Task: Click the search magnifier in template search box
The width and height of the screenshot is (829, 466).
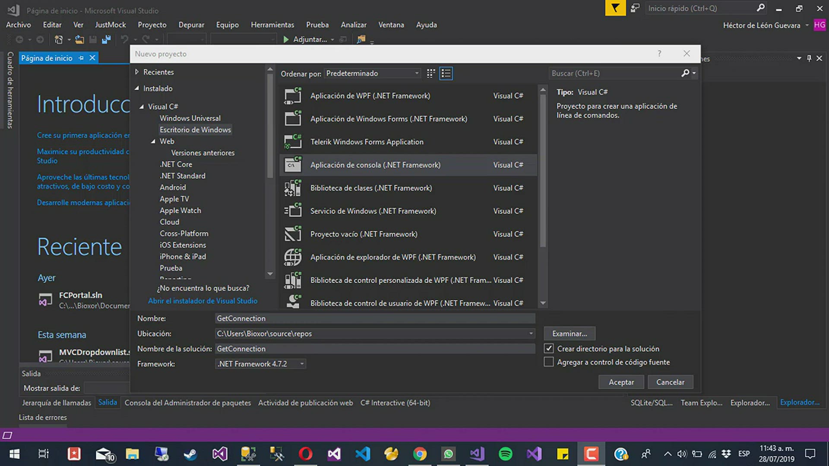Action: [x=685, y=73]
